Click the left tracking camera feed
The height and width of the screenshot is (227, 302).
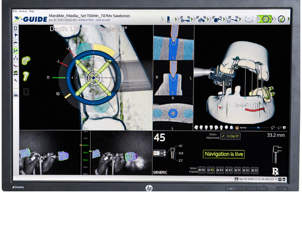point(50,153)
